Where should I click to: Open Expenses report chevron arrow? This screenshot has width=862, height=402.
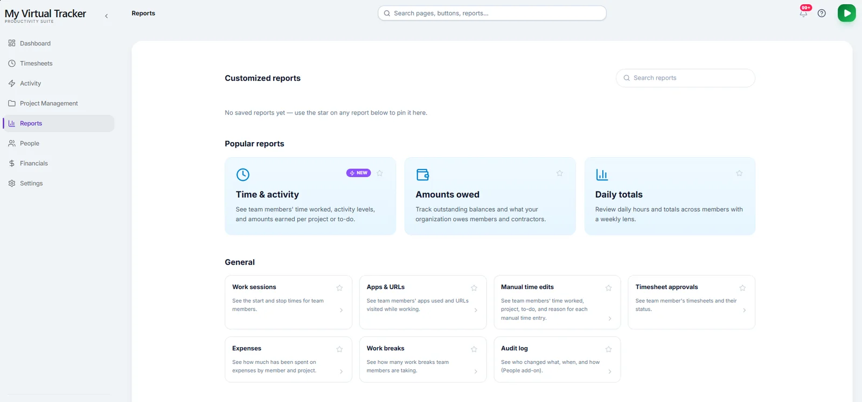pyautogui.click(x=341, y=371)
